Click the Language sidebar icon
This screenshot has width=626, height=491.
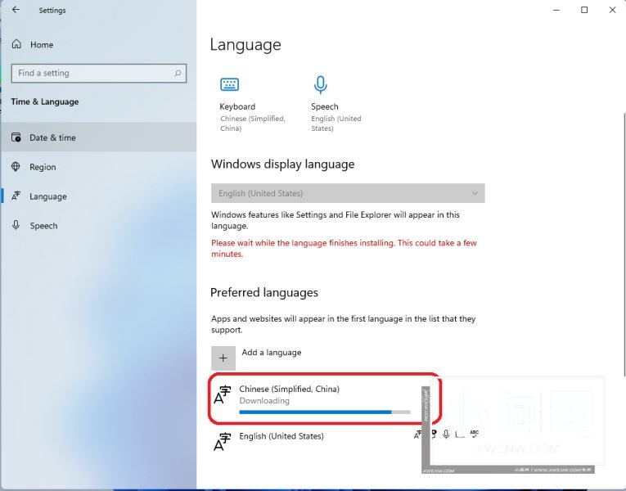coord(16,196)
